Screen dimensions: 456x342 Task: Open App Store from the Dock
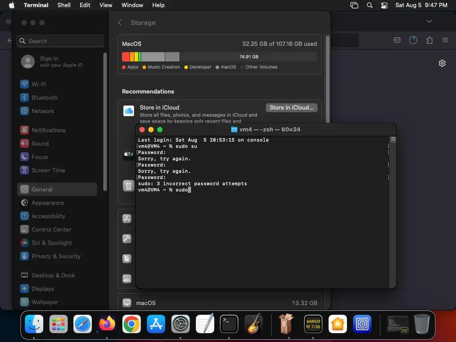click(x=156, y=324)
